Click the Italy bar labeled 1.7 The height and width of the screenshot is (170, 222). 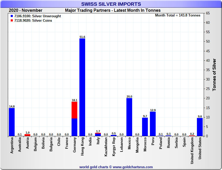pos(98,134)
